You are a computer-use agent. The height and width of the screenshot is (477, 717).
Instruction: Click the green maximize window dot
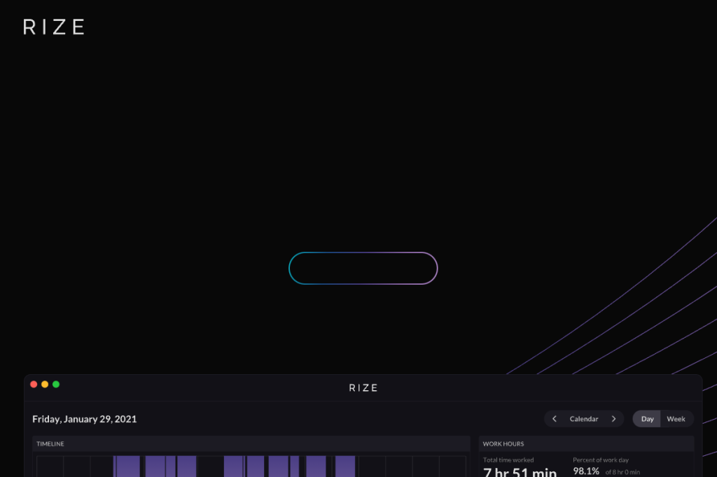click(x=56, y=384)
